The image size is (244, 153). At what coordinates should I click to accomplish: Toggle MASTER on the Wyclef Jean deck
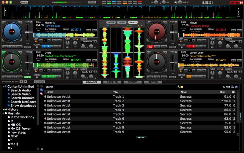[x=172, y=77]
